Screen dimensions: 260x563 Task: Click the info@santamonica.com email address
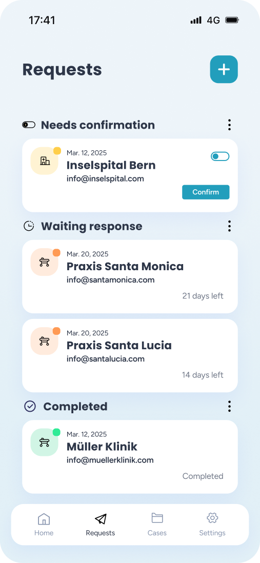click(111, 279)
